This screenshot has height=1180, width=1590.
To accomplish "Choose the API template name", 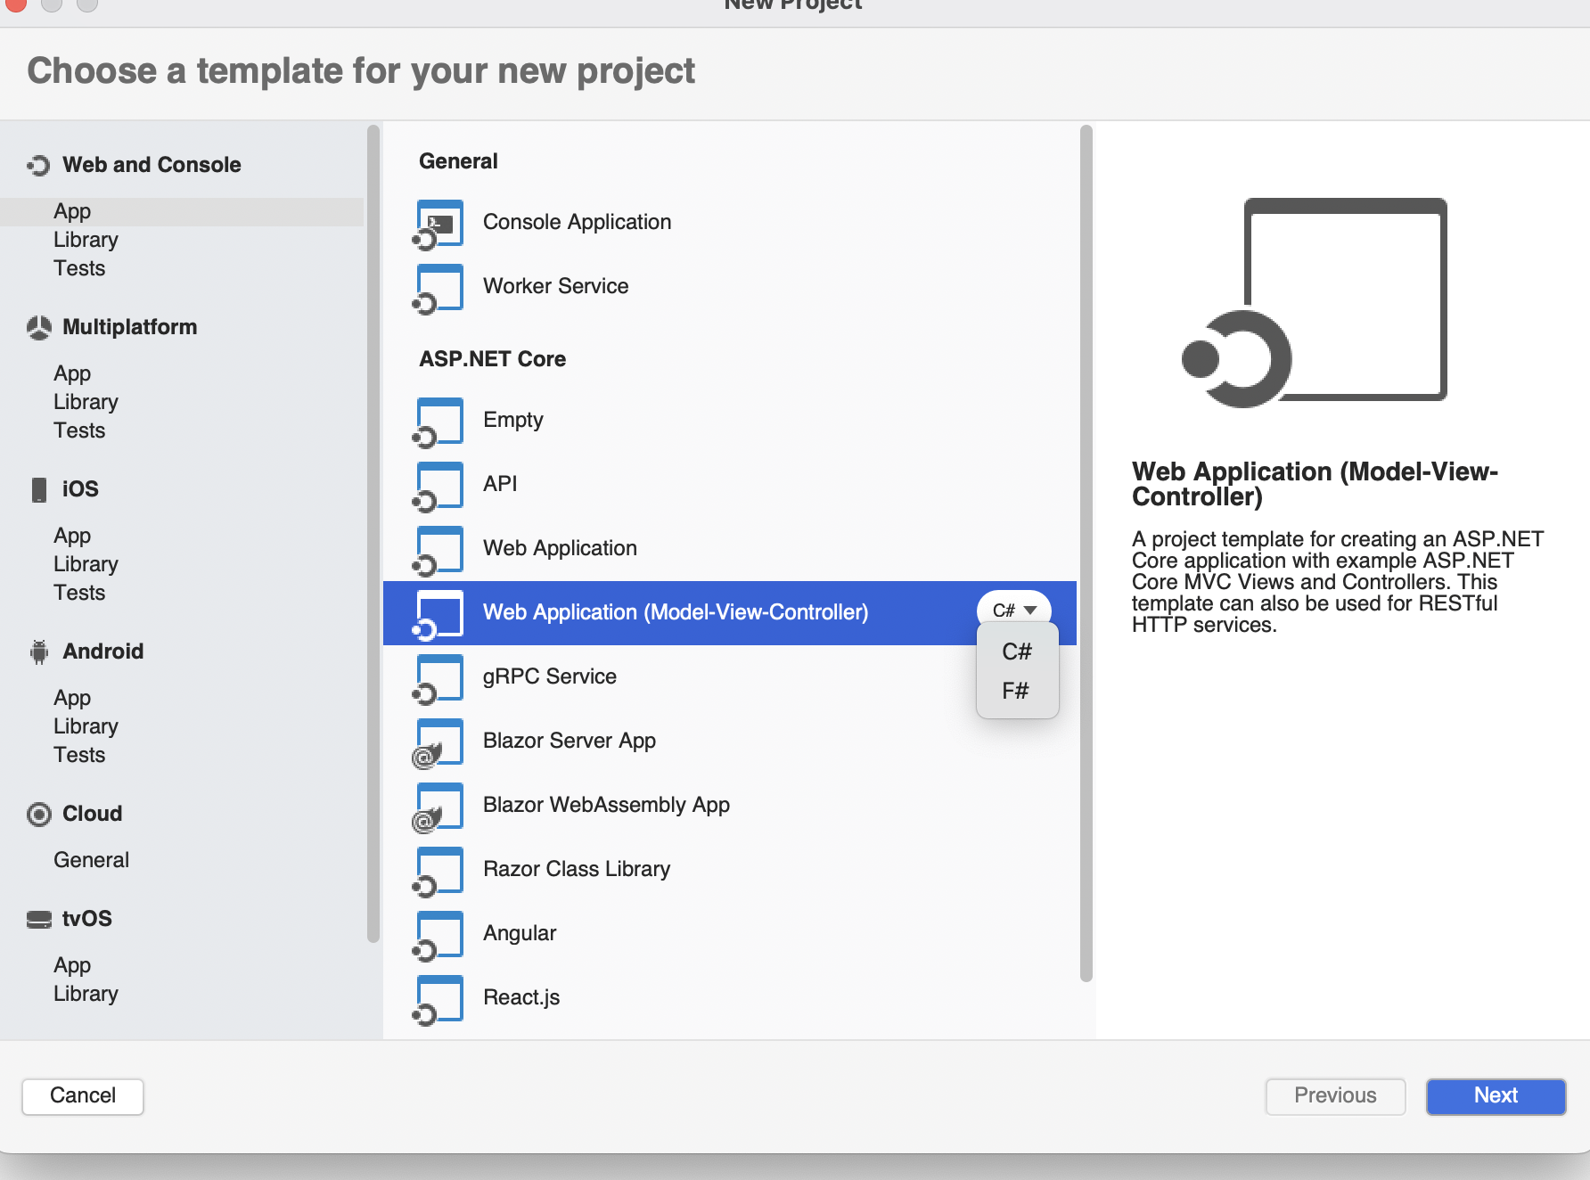I will click(x=500, y=484).
